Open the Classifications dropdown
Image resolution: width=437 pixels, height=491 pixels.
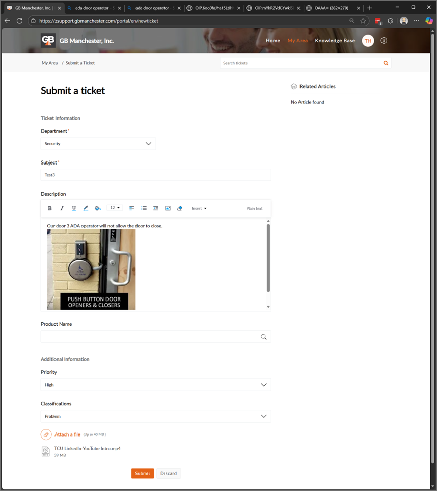coord(155,416)
